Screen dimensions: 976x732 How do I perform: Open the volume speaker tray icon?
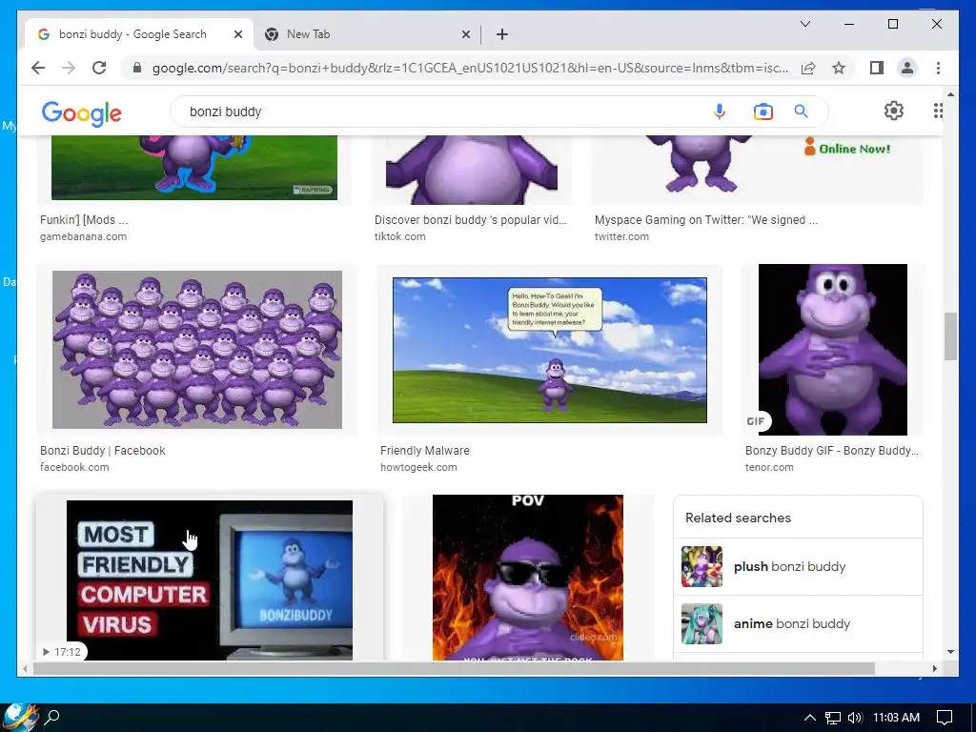click(x=855, y=718)
